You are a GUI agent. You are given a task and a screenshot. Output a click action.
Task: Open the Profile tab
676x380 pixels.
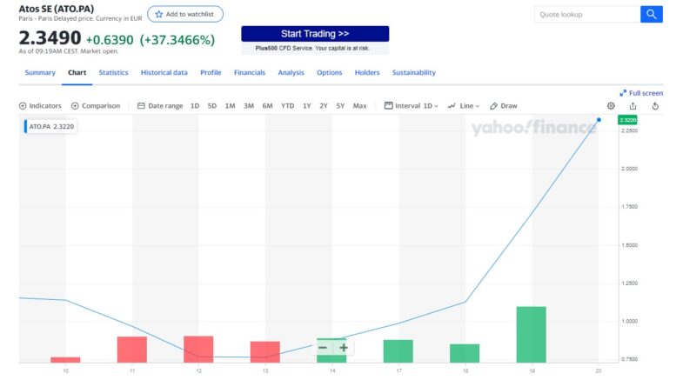[x=211, y=72]
